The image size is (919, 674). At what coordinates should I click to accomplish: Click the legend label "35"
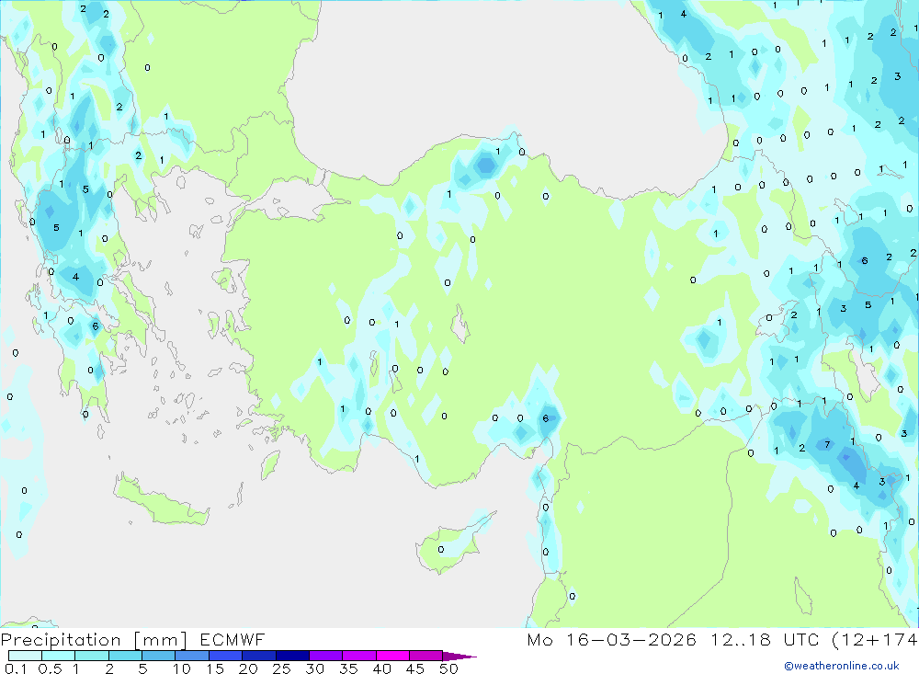tap(348, 668)
